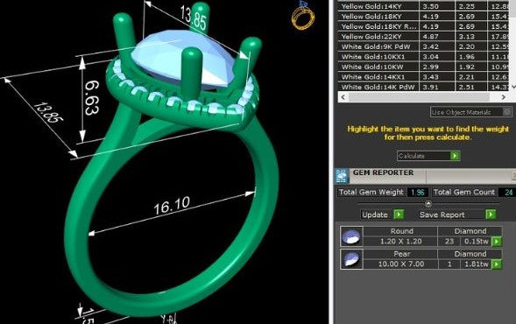Click the 16.10 inner diameter dimension
This screenshot has height=324, width=516.
(x=172, y=206)
